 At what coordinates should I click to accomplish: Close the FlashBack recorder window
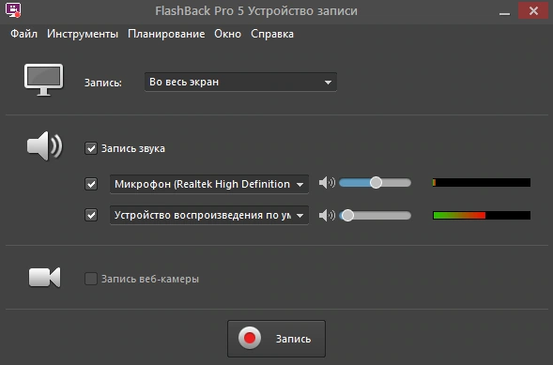(533, 11)
